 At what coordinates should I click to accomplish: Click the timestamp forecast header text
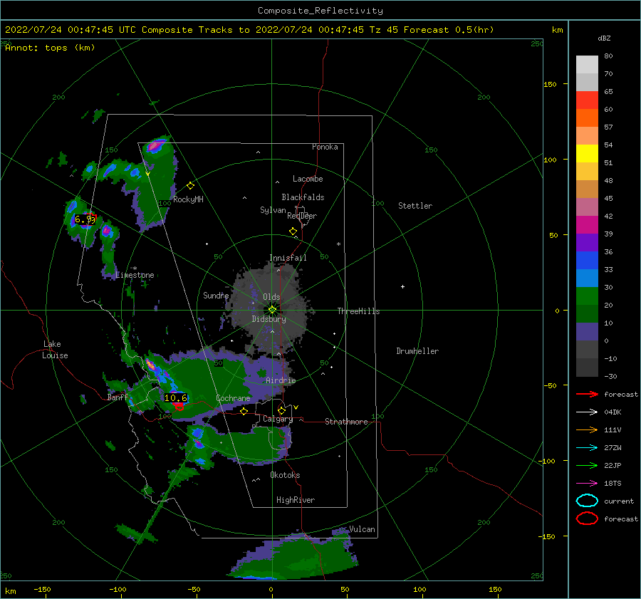pyautogui.click(x=249, y=30)
